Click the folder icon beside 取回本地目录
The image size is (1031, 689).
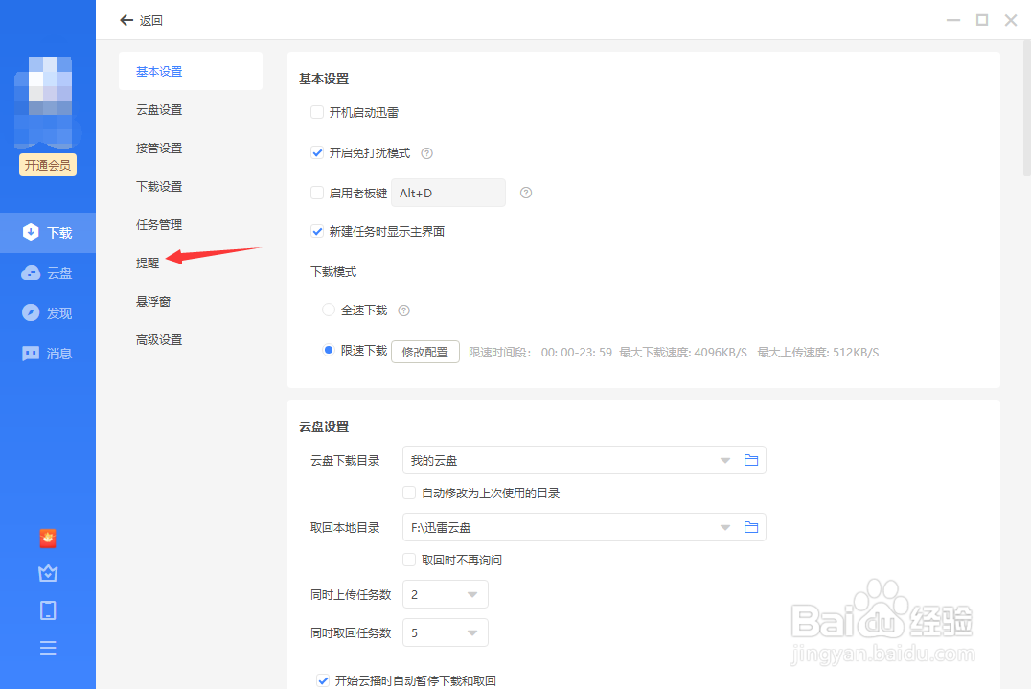(751, 526)
